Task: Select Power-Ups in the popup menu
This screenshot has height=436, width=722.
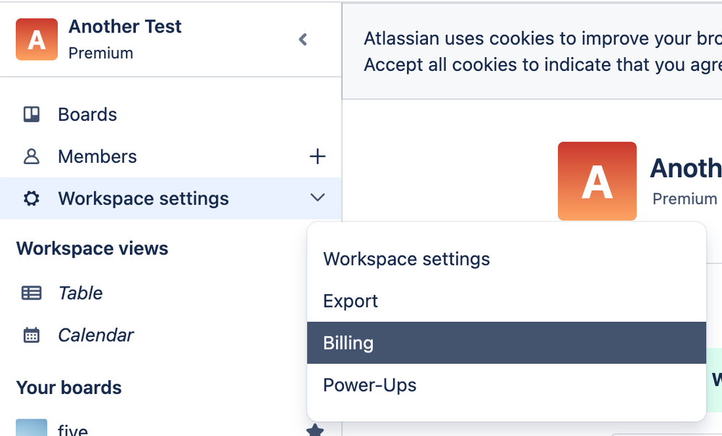Action: tap(369, 385)
